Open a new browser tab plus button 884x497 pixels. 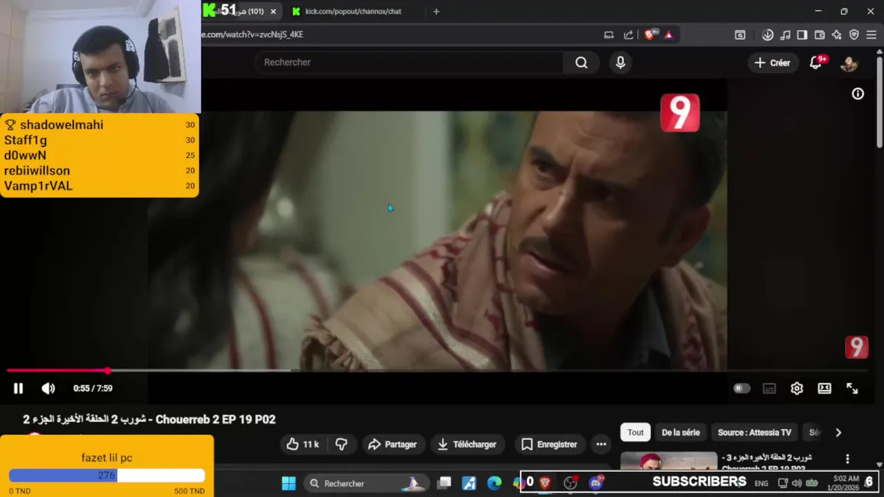436,12
